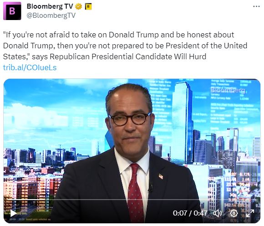The height and width of the screenshot is (226, 264).
Task: Click the flag lapel pin in video
Action: tap(161, 176)
